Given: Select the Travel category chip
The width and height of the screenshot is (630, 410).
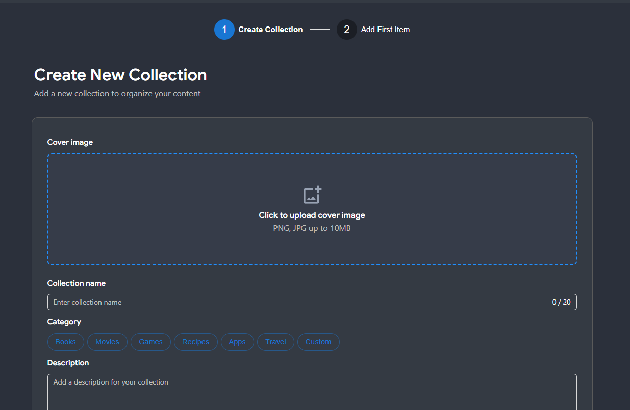Looking at the screenshot, I should [275, 342].
